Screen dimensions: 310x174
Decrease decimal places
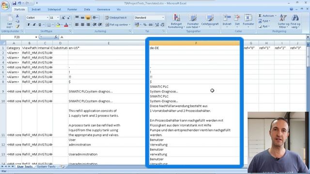(x=162, y=25)
